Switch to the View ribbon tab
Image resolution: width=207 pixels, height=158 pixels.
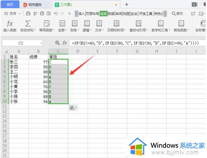click(x=126, y=14)
